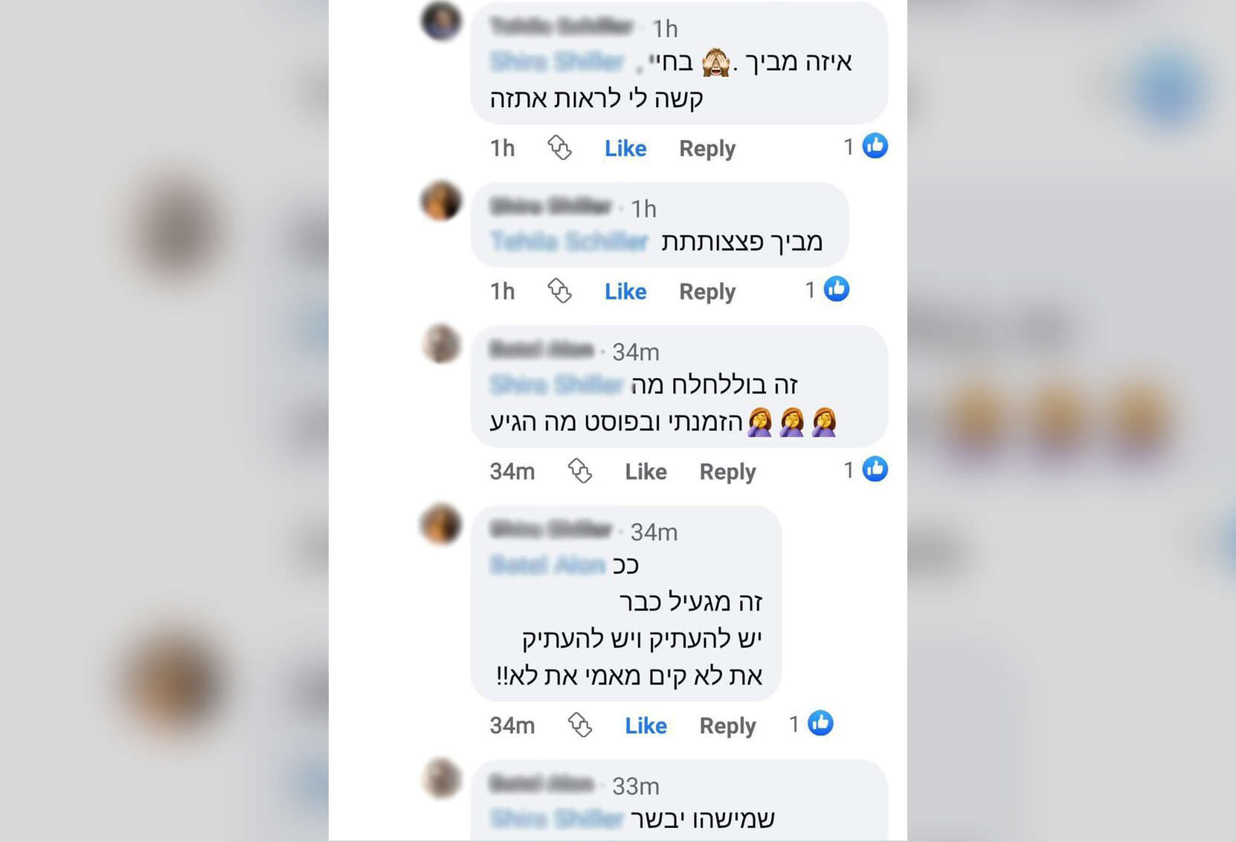Open the like reaction count on the facepalm emoji comment
Viewport: 1236px width, 842px height.
coord(866,469)
